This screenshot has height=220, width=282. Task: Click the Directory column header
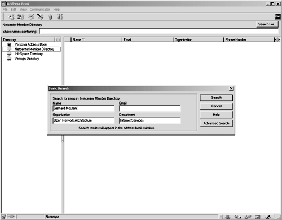28,39
